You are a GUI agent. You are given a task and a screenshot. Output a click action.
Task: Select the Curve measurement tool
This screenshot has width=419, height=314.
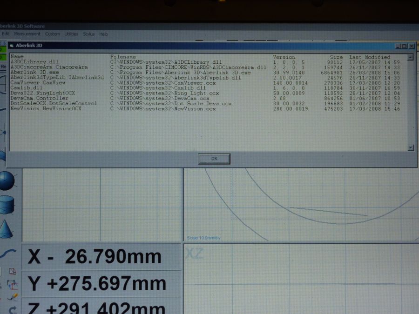(7, 253)
